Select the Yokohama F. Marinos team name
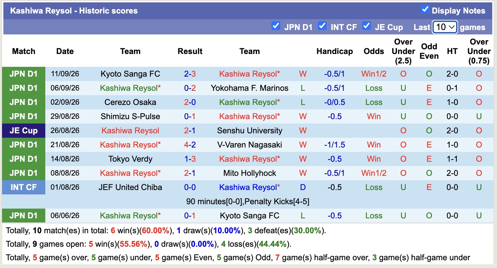This screenshot has width=497, height=268. [250, 88]
